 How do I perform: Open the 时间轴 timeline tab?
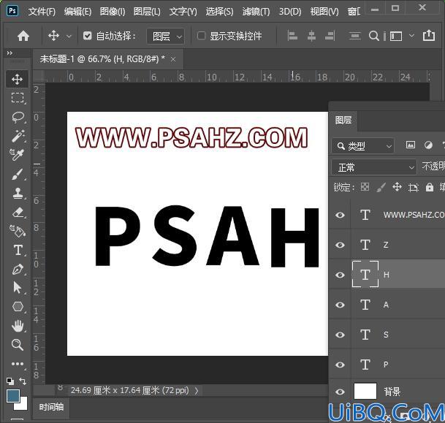click(x=51, y=408)
